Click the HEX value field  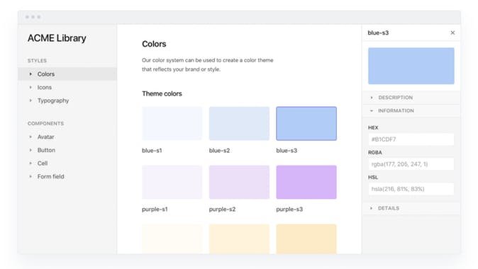[411, 139]
